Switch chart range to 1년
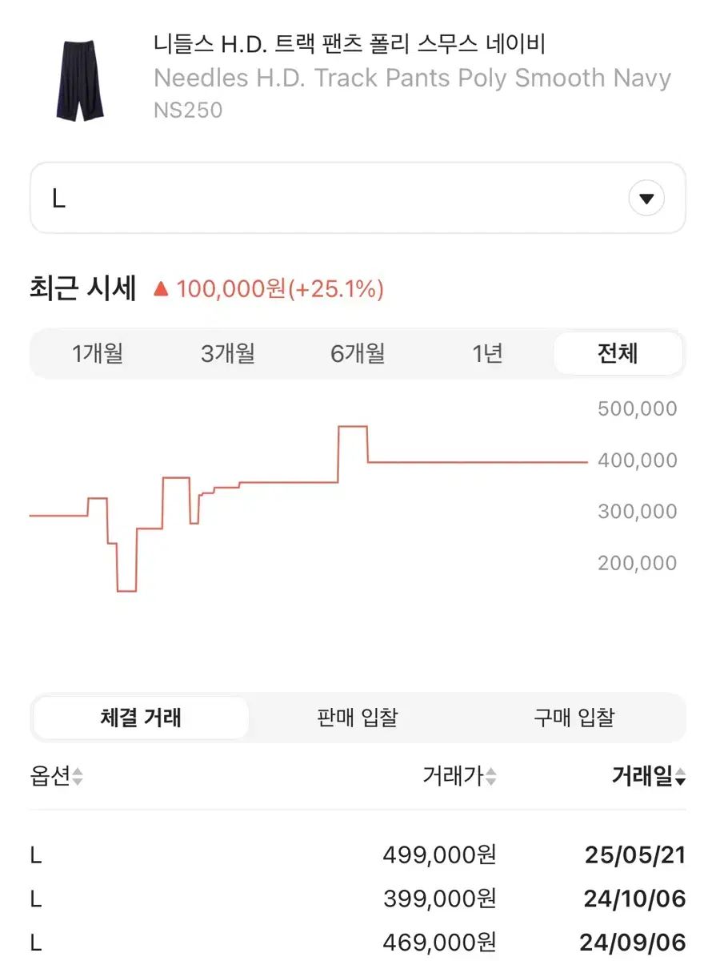716x961 pixels. (487, 353)
